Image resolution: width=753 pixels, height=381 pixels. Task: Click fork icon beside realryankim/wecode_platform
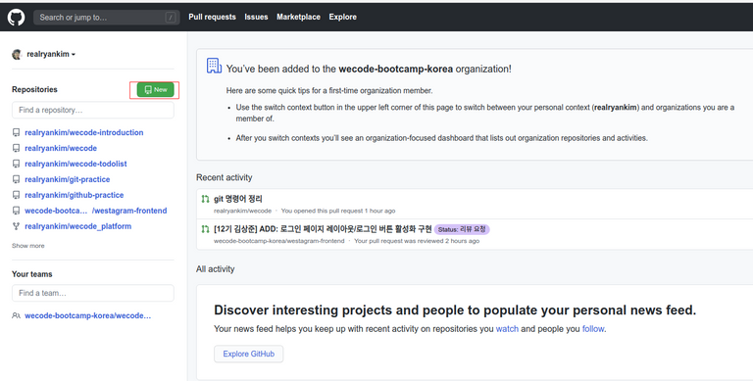point(17,226)
